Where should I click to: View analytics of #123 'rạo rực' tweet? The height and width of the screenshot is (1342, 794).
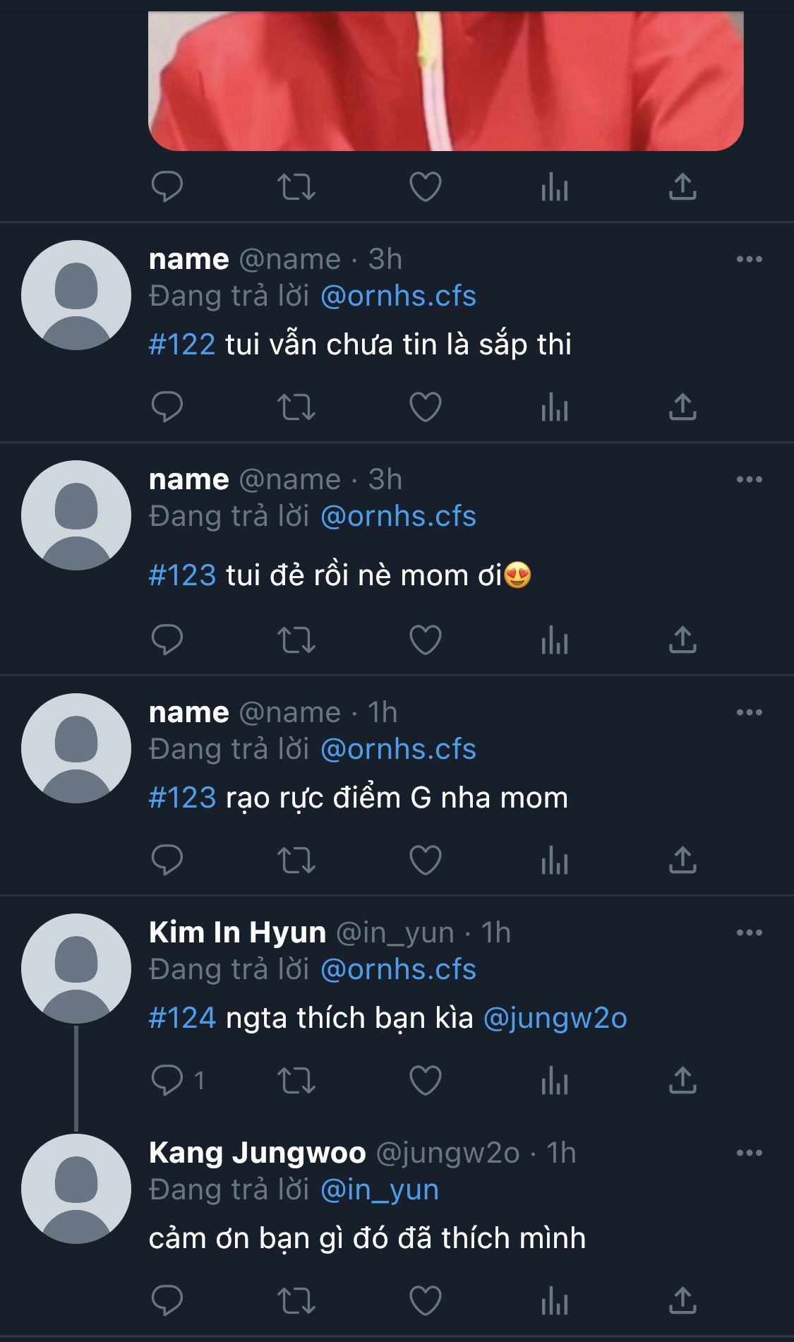555,861
